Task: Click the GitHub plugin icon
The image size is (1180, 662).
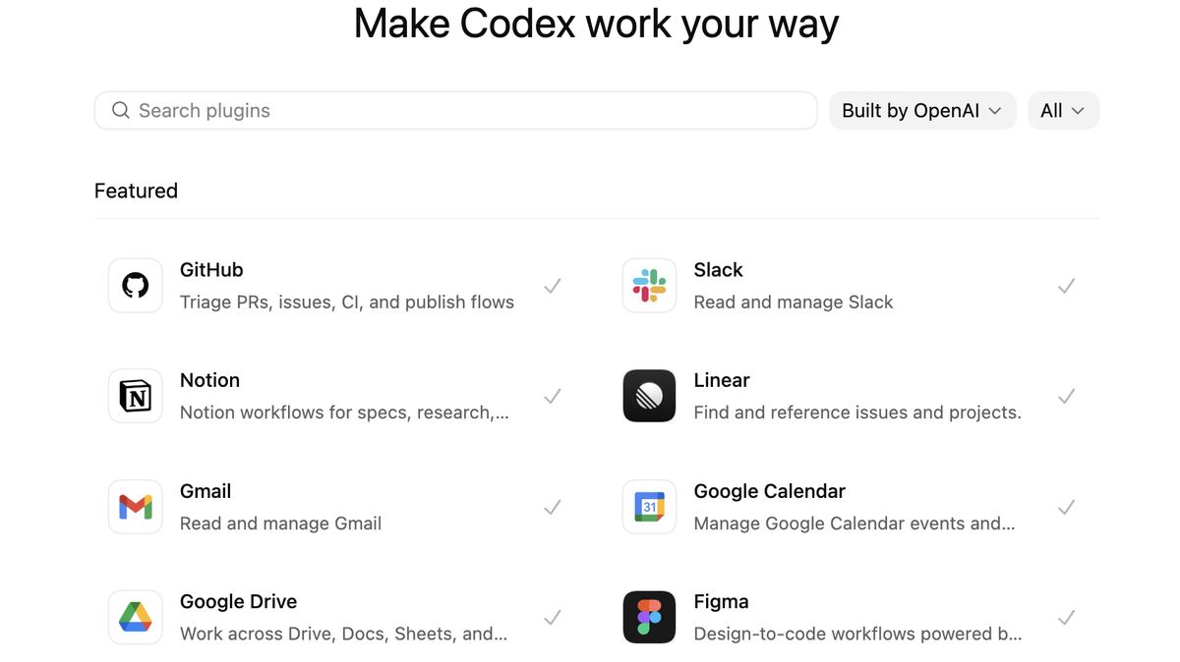Action: 136,286
